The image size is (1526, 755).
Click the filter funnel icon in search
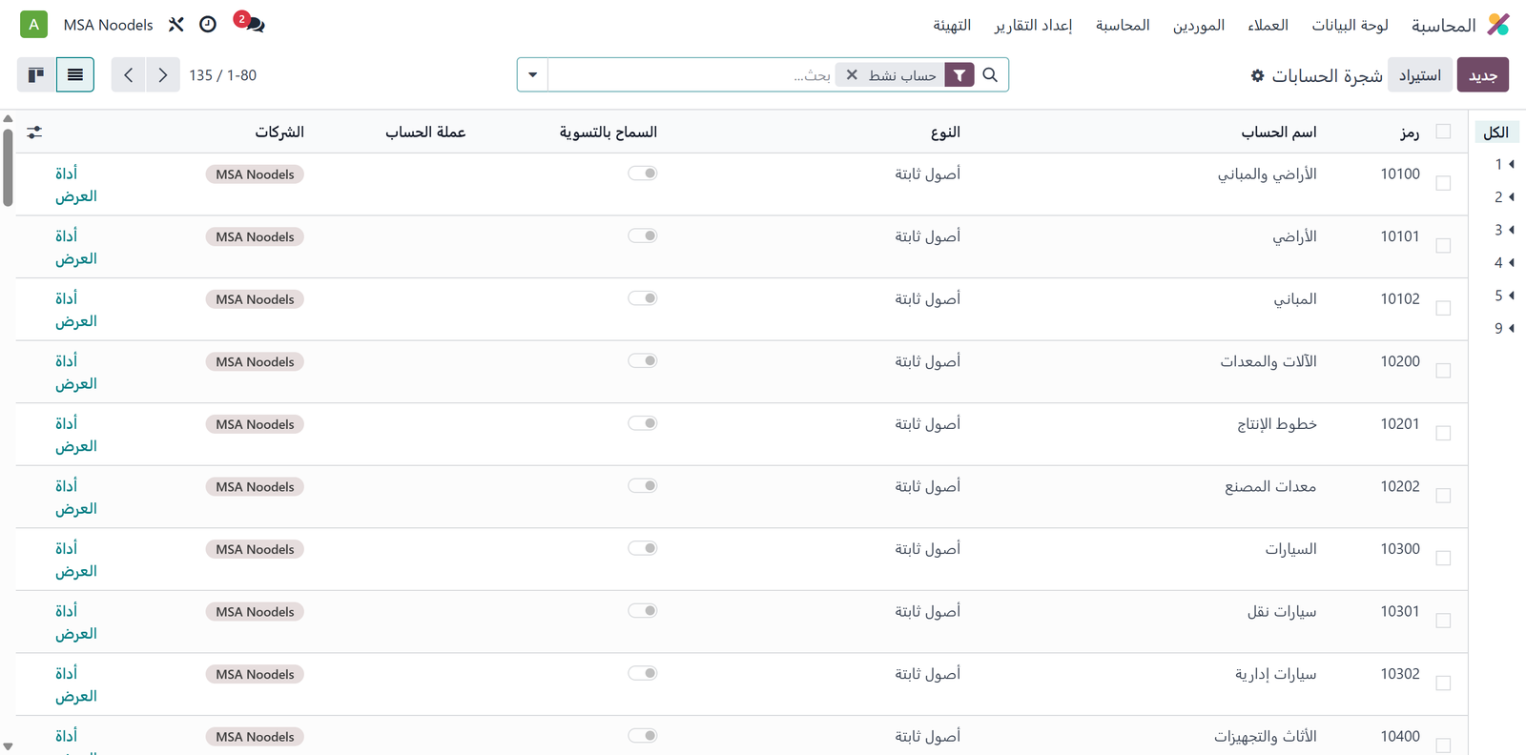pos(959,74)
